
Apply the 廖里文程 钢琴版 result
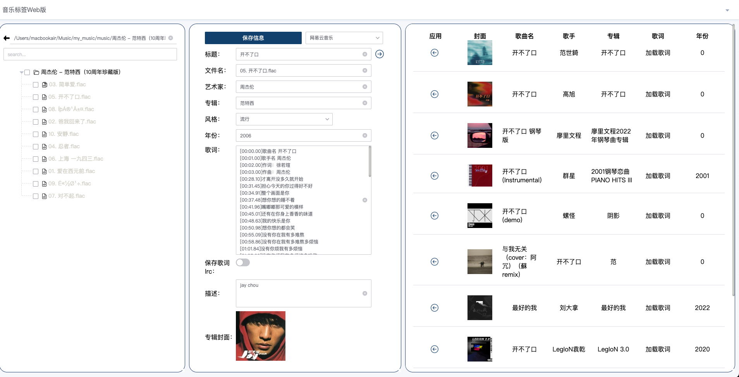[x=435, y=135]
